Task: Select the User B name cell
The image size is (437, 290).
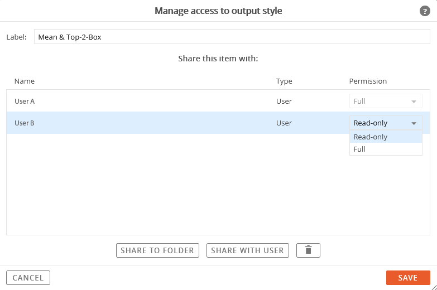Action: pos(25,123)
